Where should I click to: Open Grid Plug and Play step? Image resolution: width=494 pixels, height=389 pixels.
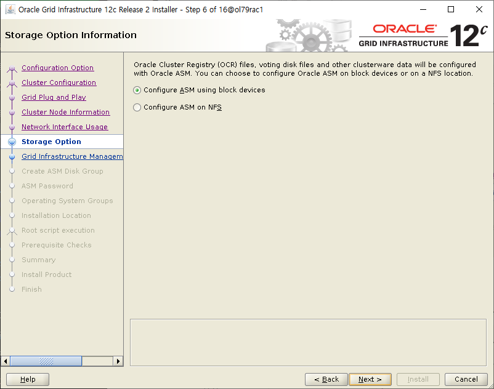[x=54, y=97]
